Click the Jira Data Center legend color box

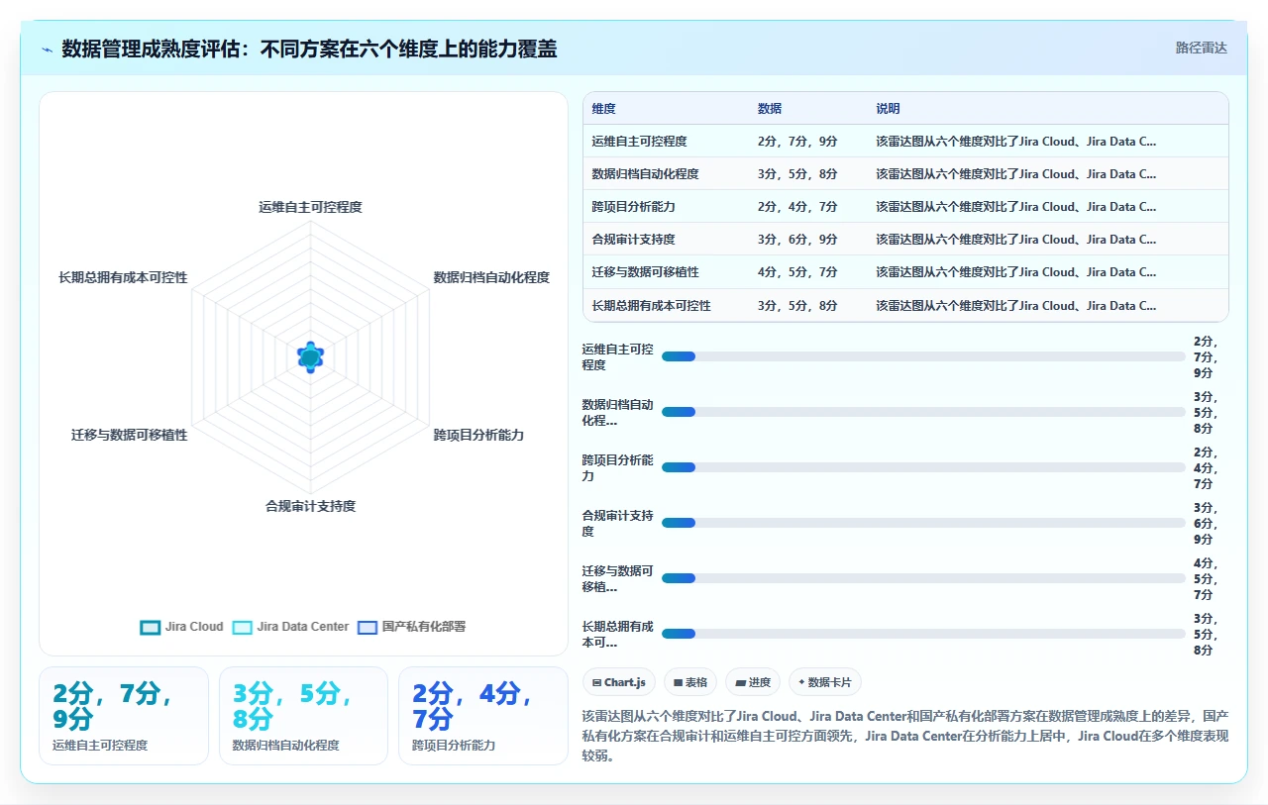[243, 627]
